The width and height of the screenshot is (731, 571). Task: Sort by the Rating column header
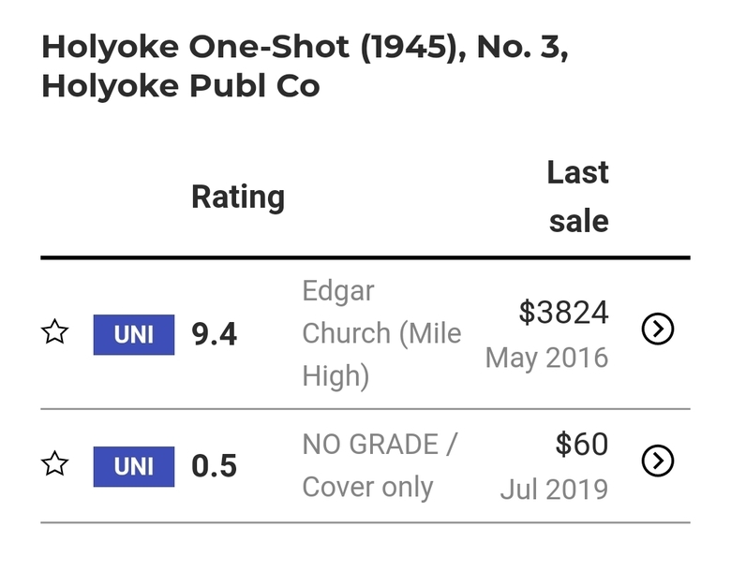pos(238,197)
